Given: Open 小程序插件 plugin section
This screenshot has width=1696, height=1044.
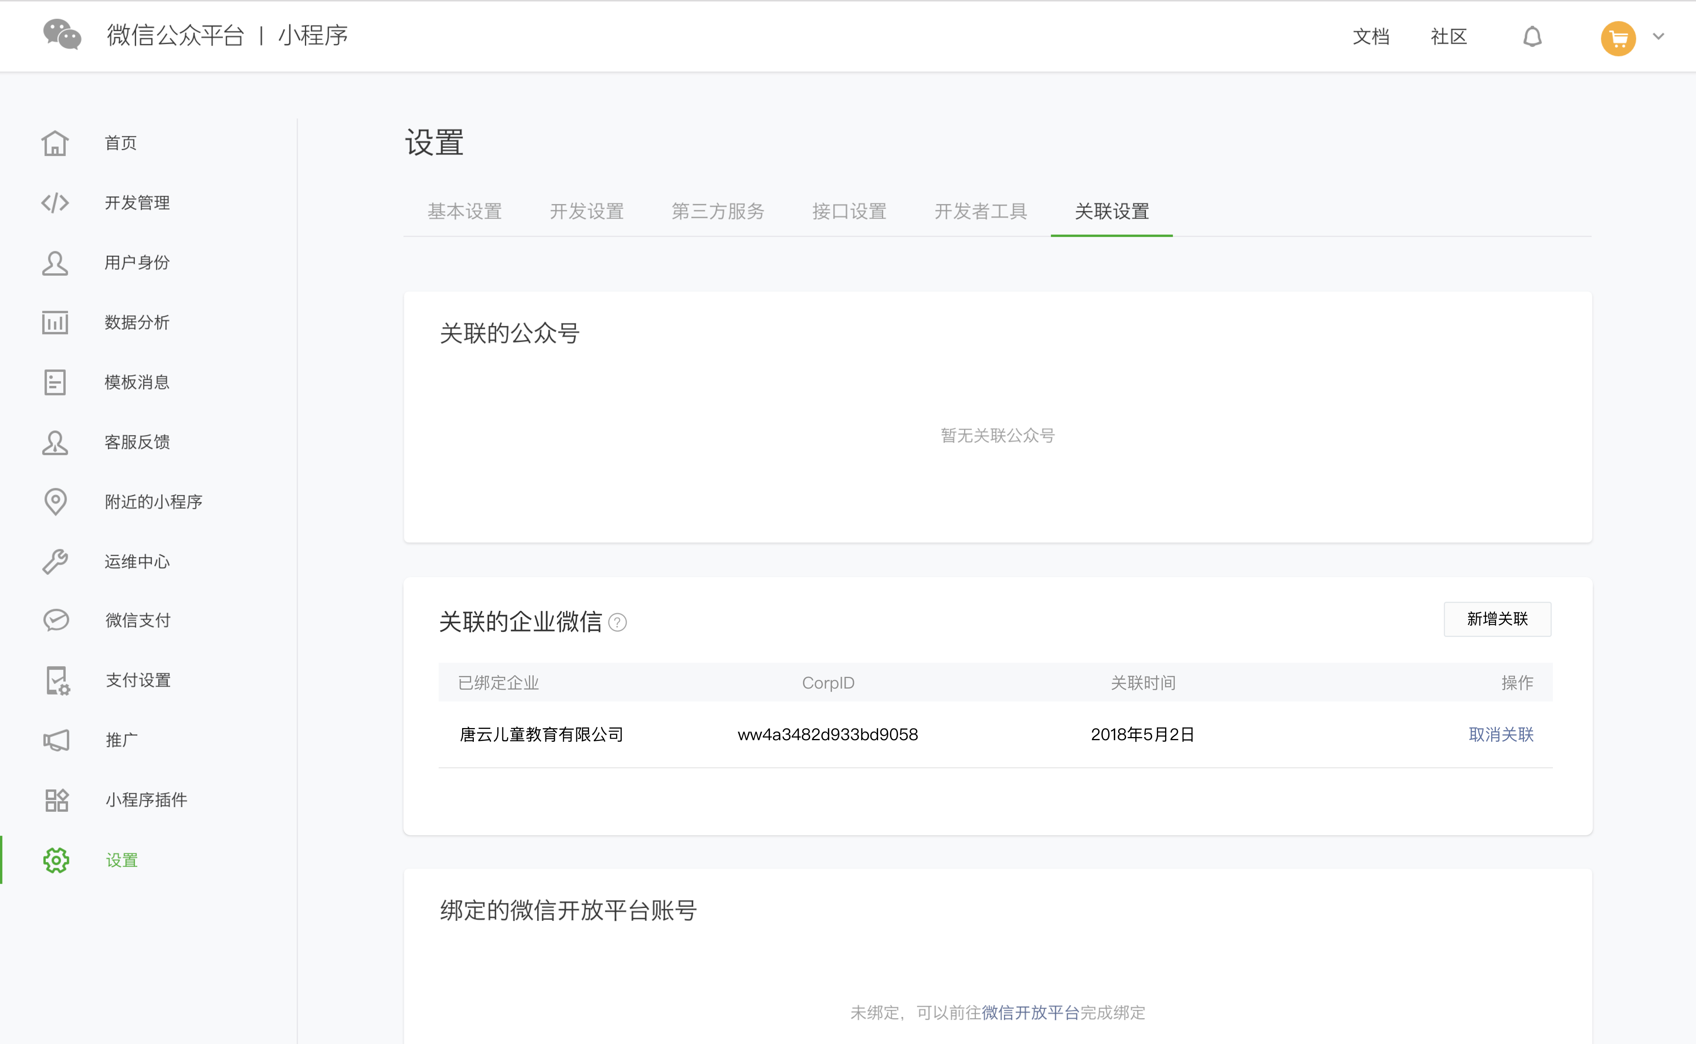Looking at the screenshot, I should 146,800.
